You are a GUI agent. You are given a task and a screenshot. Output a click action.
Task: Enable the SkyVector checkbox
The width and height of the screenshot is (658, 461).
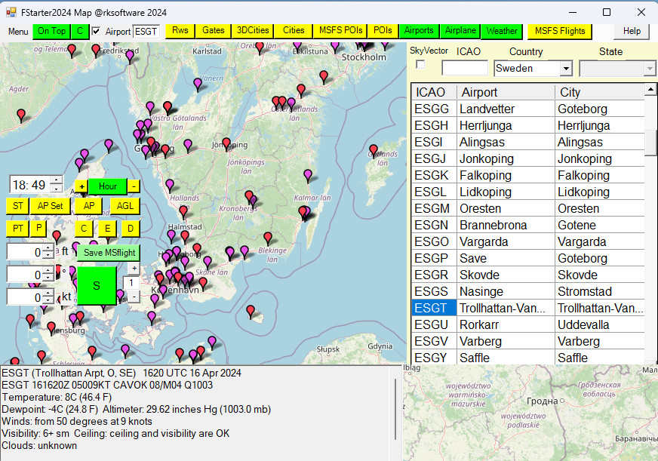coord(420,65)
